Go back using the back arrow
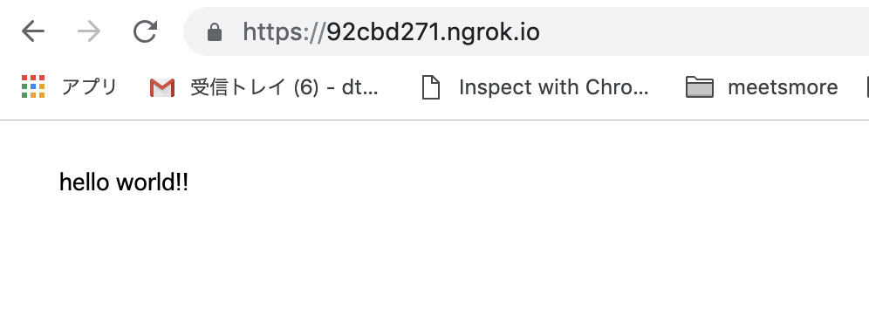This screenshot has width=869, height=330. [32, 31]
